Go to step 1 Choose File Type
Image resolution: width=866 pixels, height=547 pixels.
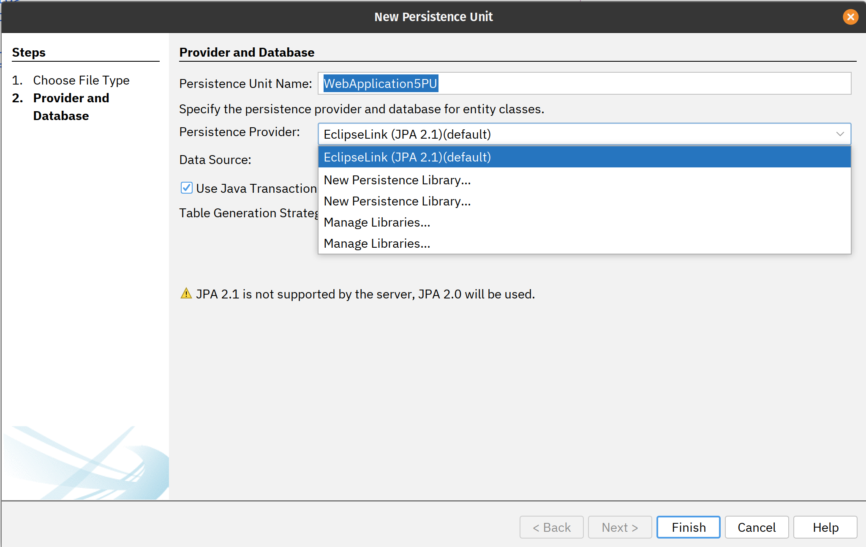coord(81,80)
